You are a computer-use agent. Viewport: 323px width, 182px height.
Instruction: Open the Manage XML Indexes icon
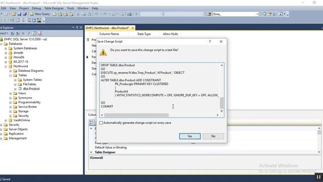pyautogui.click(x=28, y=20)
